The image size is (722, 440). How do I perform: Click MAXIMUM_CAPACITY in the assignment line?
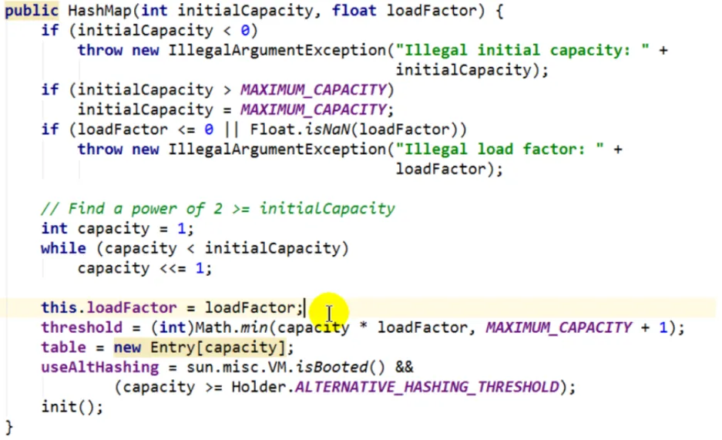(313, 109)
